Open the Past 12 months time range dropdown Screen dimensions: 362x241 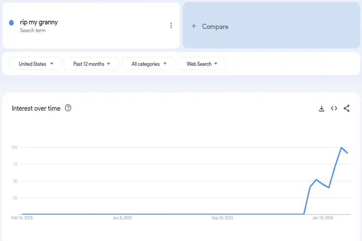pyautogui.click(x=91, y=64)
